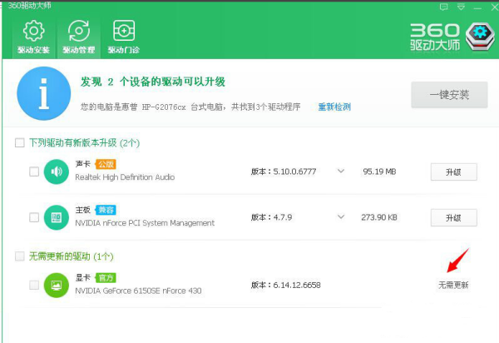Click the 公版 orange tag

(106, 164)
